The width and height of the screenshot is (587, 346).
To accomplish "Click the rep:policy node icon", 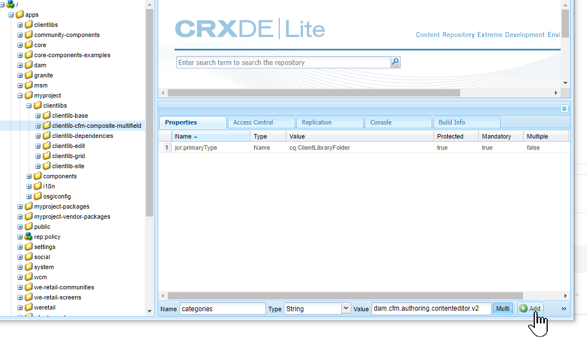I will coord(29,237).
